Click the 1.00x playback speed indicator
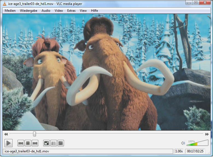 [179, 151]
